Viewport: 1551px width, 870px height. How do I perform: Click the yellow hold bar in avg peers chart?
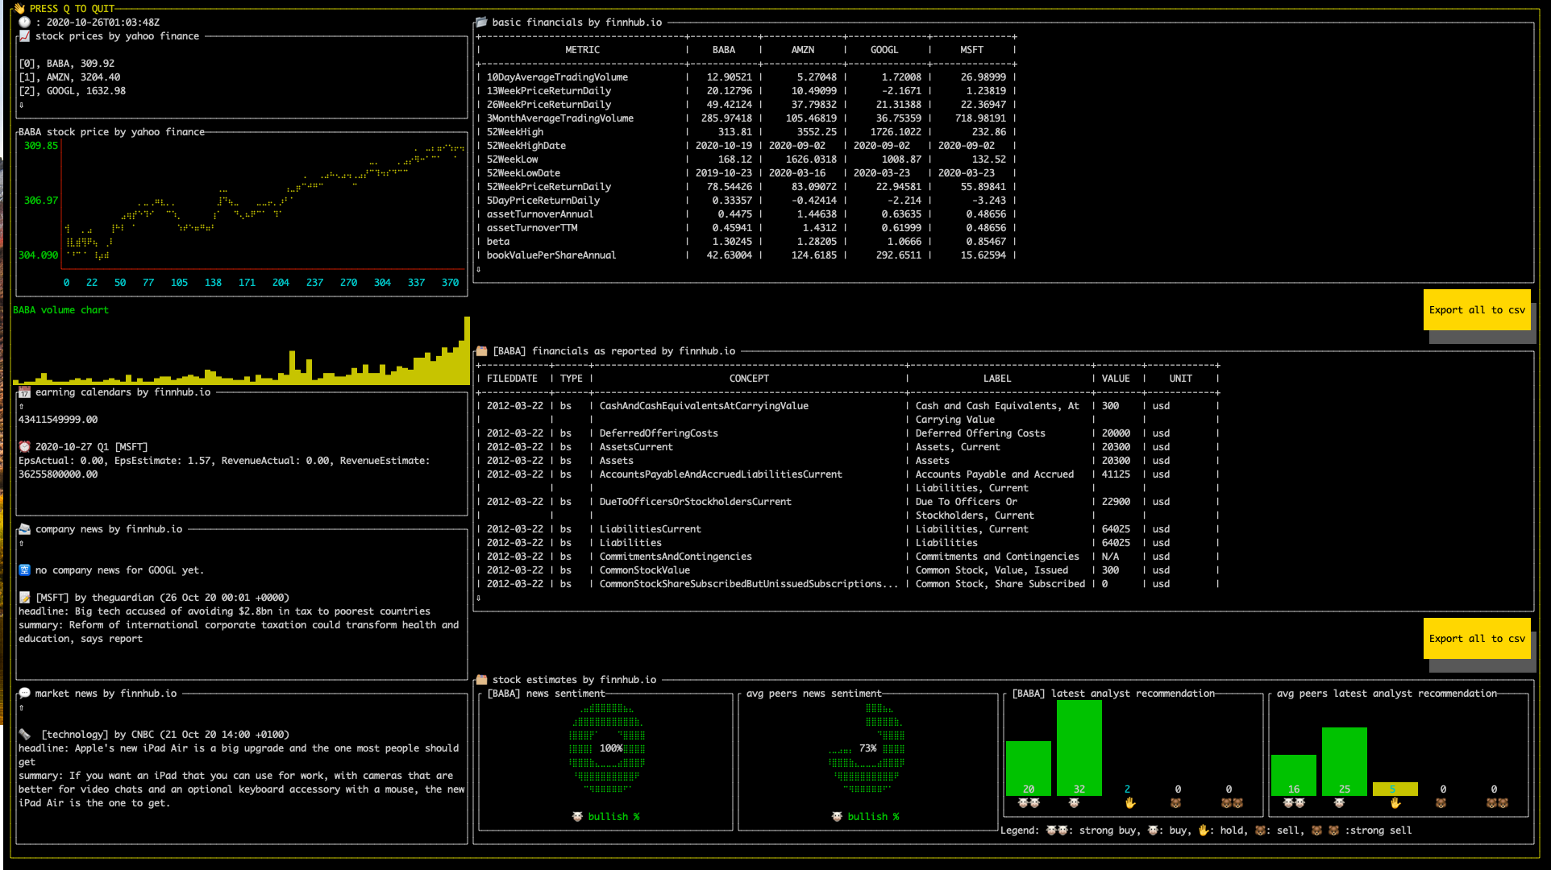(x=1394, y=789)
